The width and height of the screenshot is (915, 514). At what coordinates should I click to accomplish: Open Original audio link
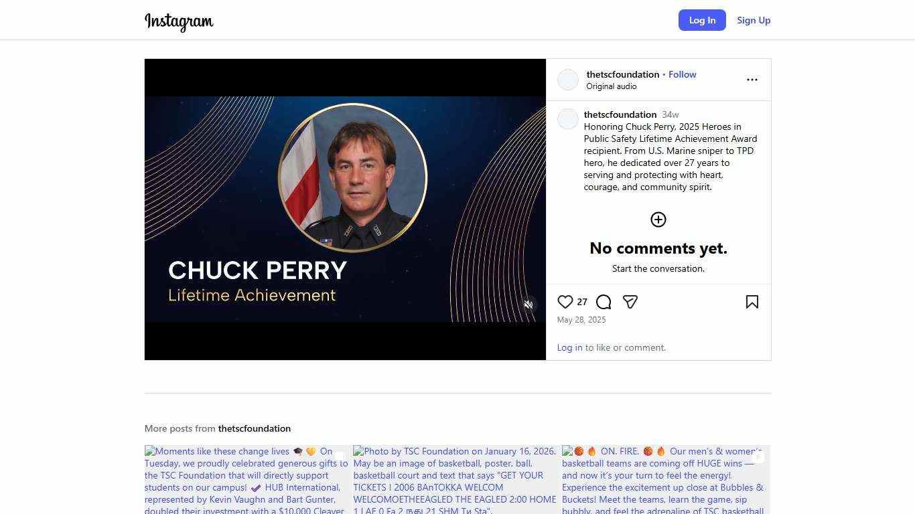coord(612,86)
